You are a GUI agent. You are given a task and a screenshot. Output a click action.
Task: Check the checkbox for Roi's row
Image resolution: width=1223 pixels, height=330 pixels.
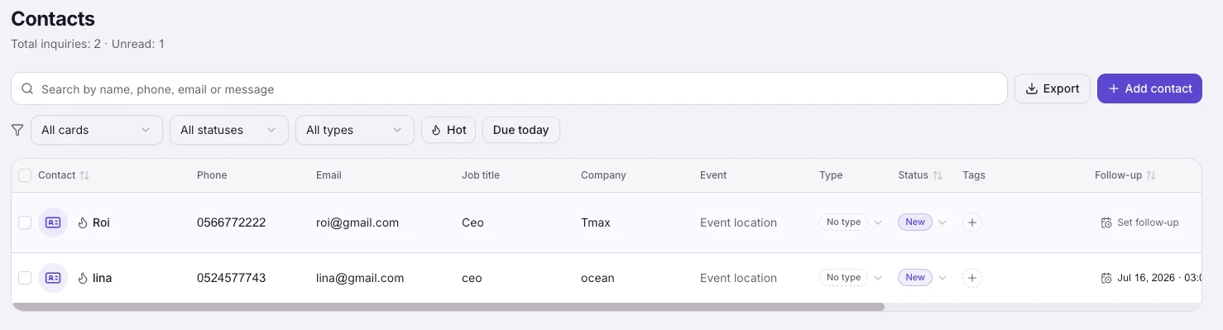click(x=25, y=222)
